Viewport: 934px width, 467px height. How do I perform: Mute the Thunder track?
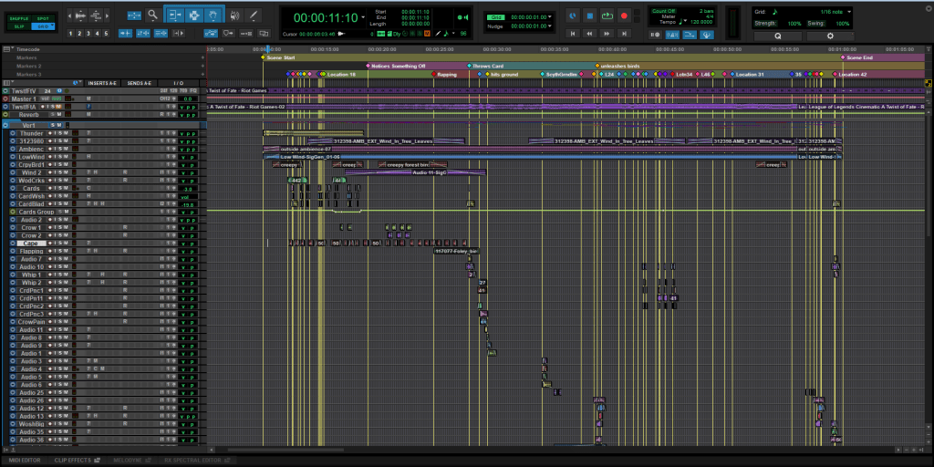tap(64, 132)
